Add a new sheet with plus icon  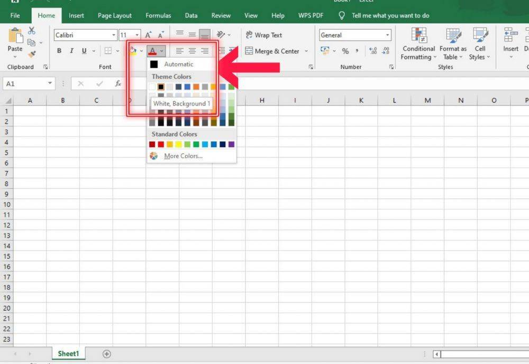107,354
